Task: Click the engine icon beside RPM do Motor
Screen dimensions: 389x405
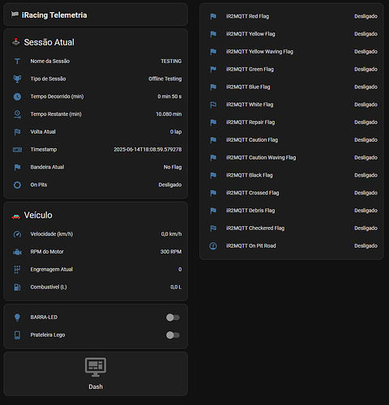Action: coord(17,252)
